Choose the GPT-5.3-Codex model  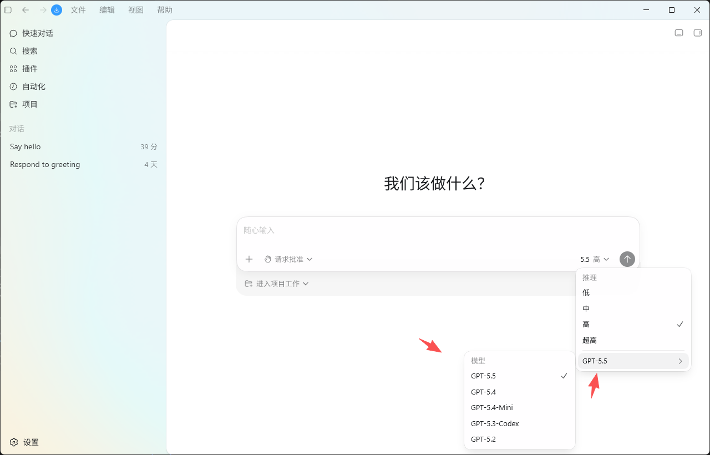520,423
